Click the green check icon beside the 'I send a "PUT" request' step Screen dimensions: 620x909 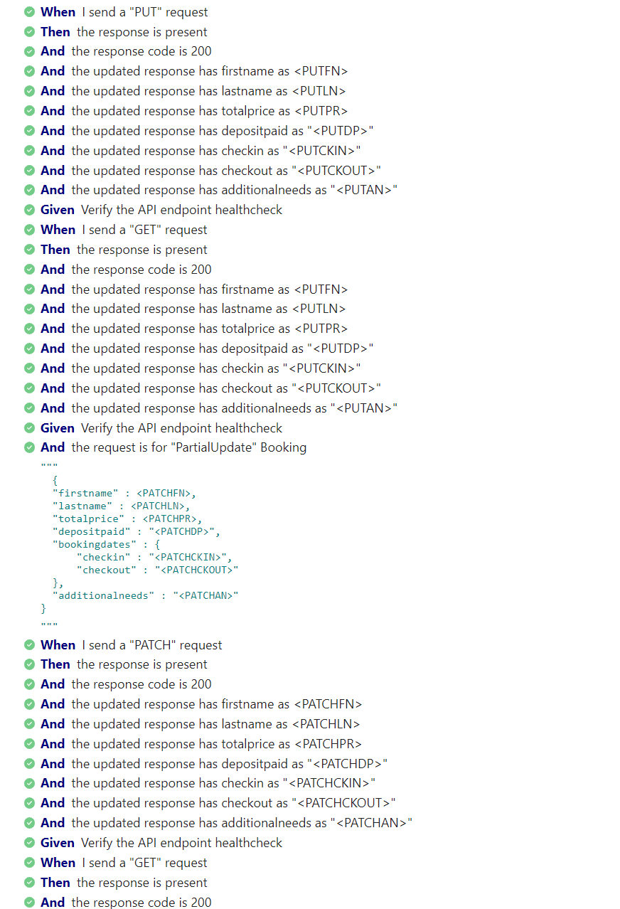click(x=29, y=12)
